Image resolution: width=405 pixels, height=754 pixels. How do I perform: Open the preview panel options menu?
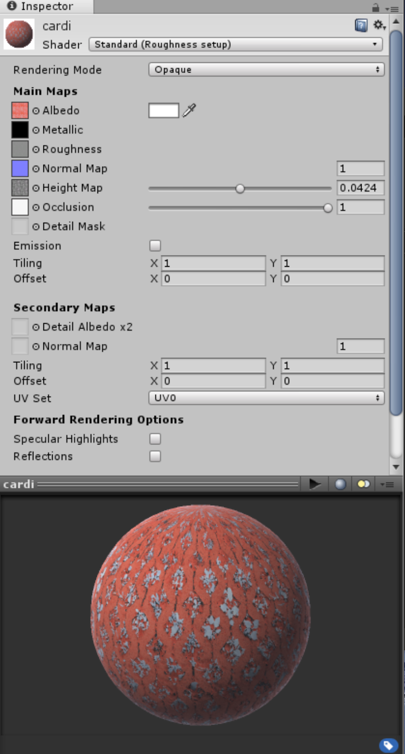click(387, 484)
